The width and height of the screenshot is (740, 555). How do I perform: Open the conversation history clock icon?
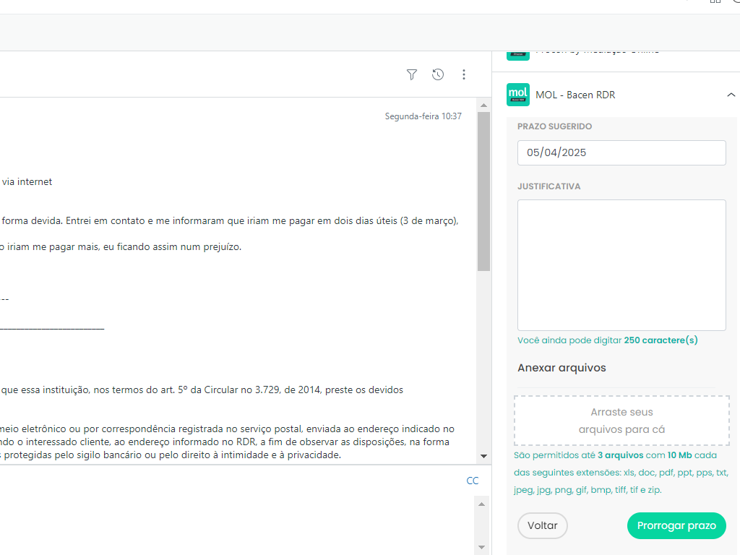tap(438, 74)
